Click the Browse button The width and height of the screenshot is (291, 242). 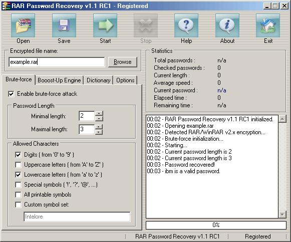123,62
